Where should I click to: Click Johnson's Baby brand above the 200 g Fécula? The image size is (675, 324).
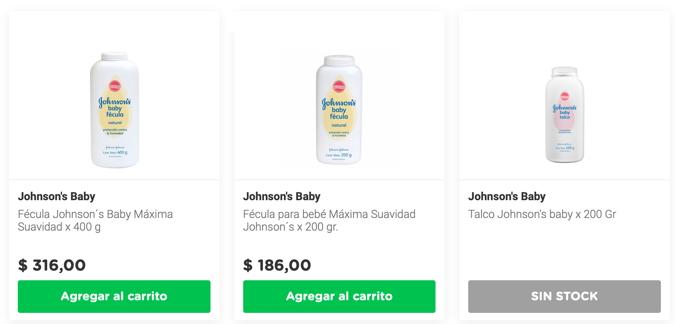pos(281,196)
